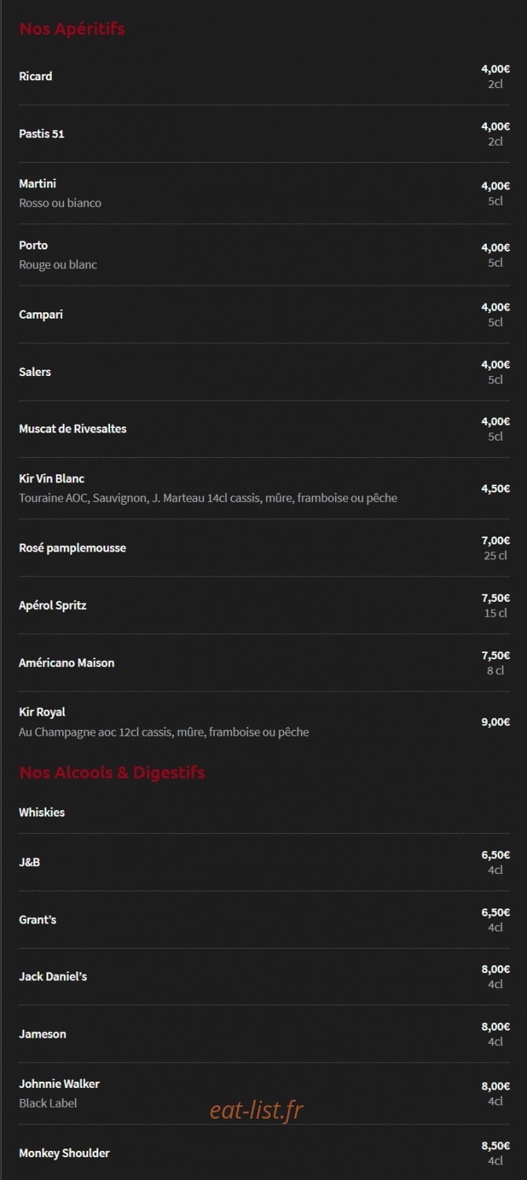This screenshot has height=1180, width=527.
Task: Click the Martini item name
Action: pos(38,183)
